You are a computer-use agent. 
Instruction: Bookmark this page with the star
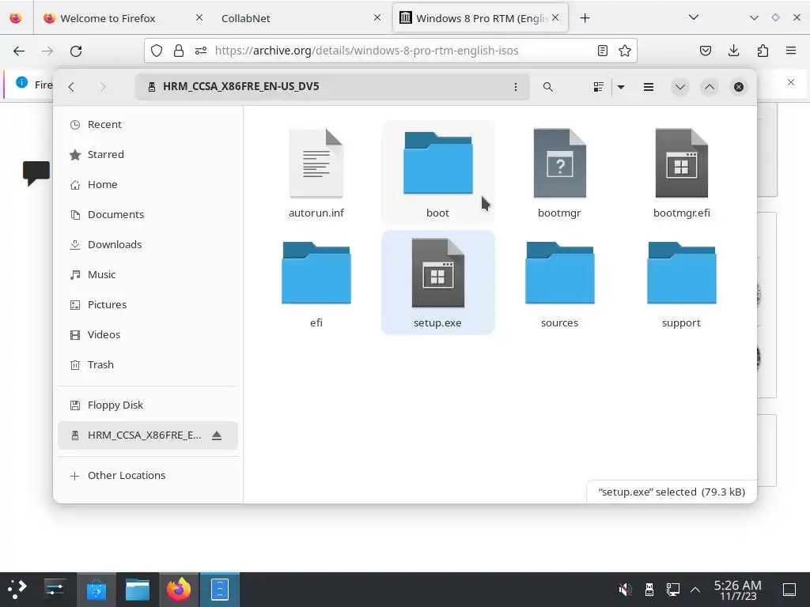click(x=625, y=51)
